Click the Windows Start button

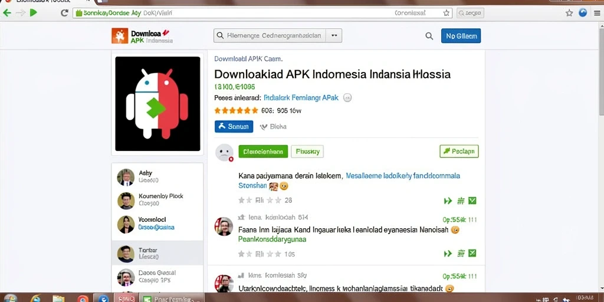click(x=10, y=298)
